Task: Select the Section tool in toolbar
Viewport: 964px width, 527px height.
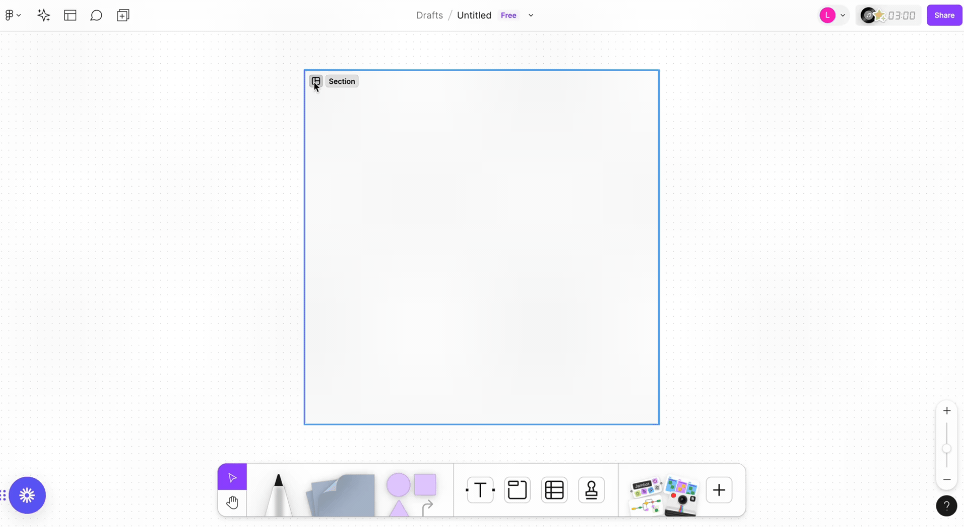Action: (x=517, y=490)
